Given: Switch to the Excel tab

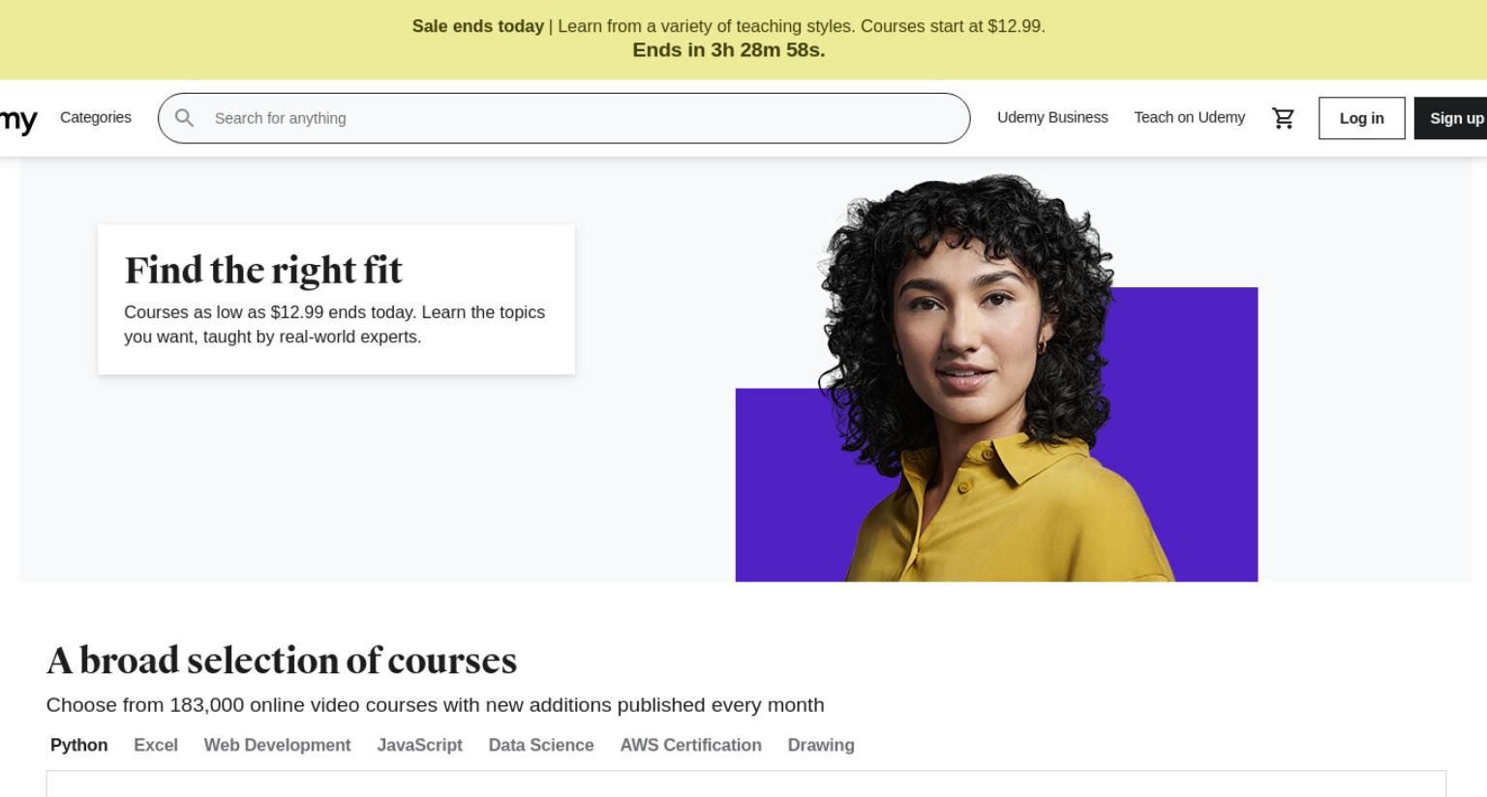Looking at the screenshot, I should (156, 745).
